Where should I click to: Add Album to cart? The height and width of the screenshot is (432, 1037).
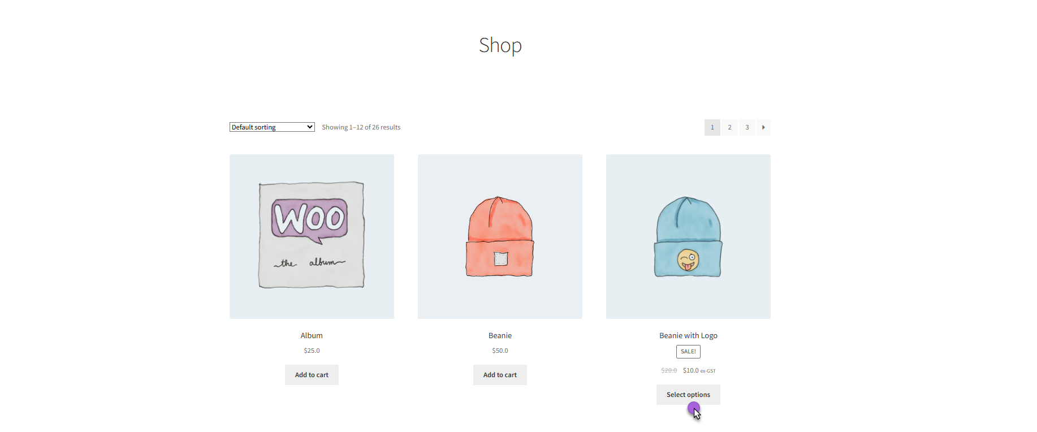point(312,375)
